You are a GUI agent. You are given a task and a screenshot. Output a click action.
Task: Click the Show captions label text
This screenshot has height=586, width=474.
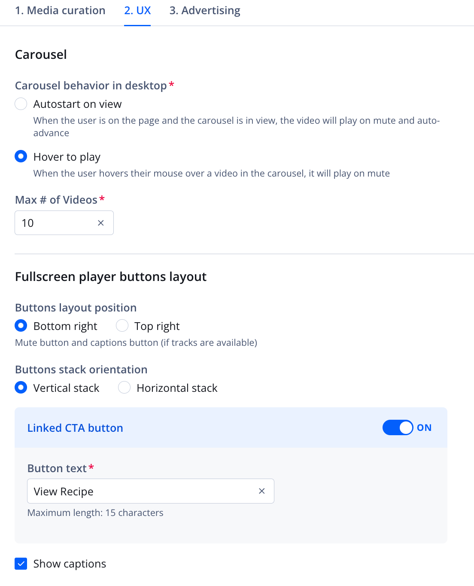click(x=69, y=563)
